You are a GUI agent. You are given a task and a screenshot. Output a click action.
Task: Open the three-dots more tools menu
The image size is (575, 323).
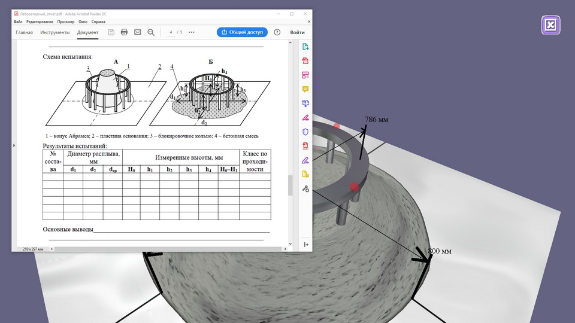point(192,32)
